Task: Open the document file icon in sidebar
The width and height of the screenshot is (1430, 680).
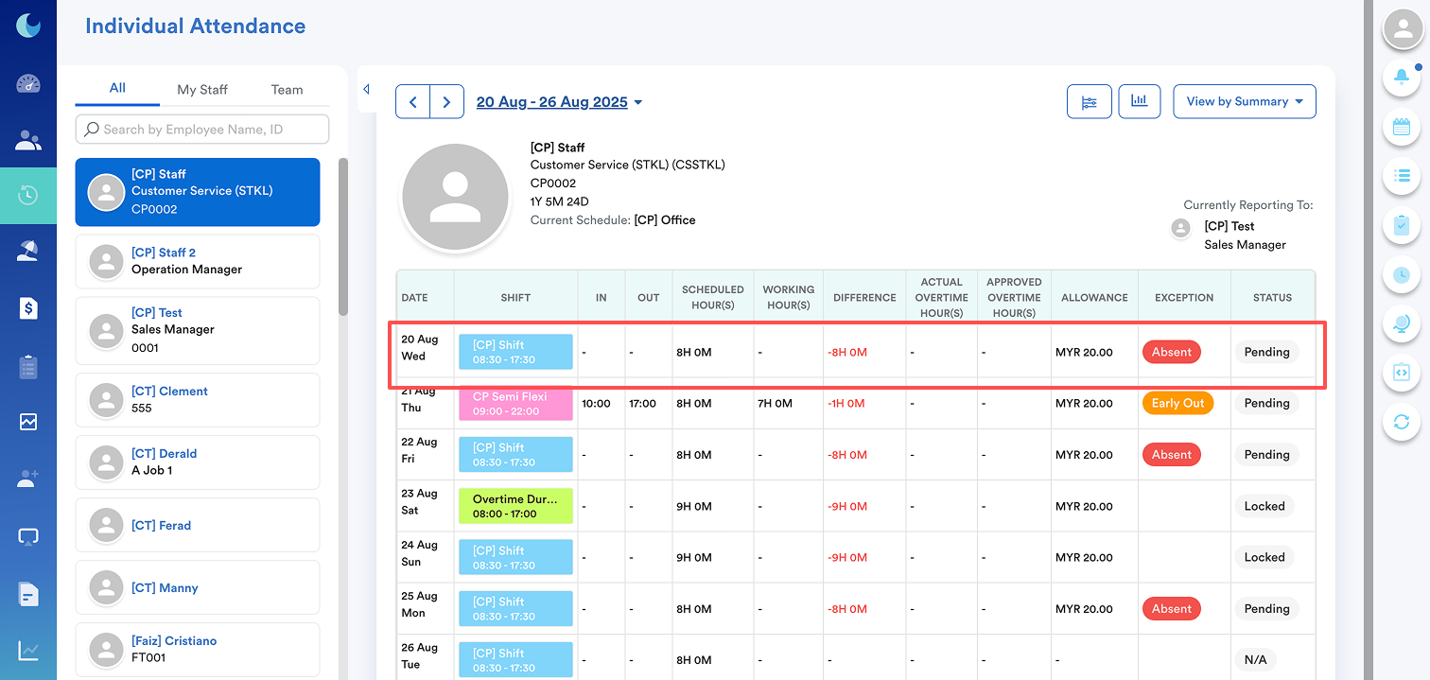Action: tap(28, 594)
